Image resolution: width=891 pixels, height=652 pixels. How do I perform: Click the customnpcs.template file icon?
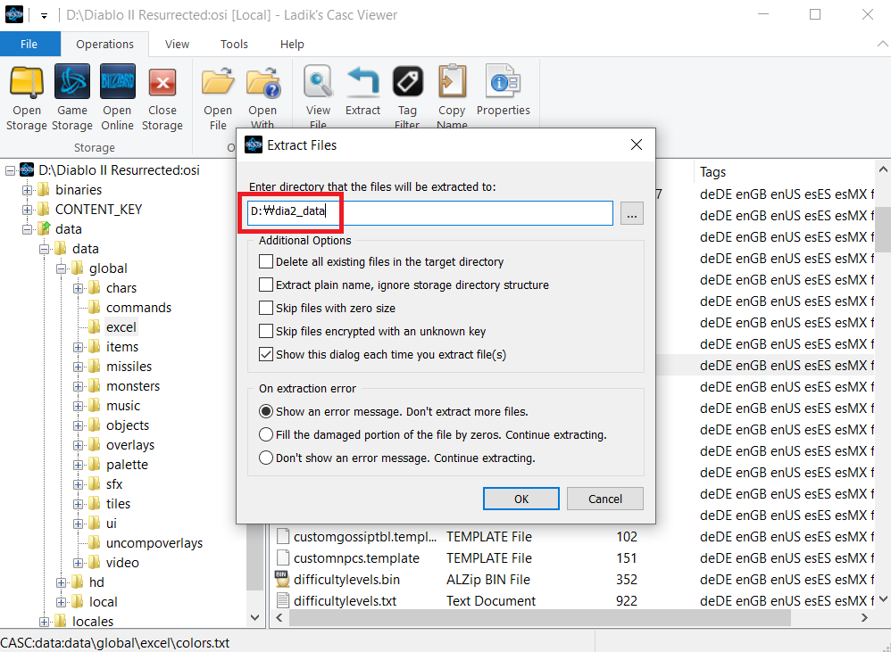[x=283, y=557]
